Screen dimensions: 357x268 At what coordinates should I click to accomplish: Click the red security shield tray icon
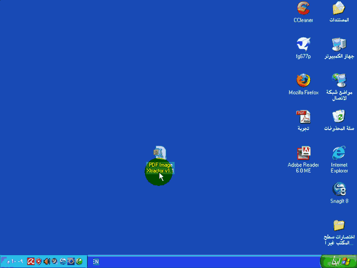point(39,261)
